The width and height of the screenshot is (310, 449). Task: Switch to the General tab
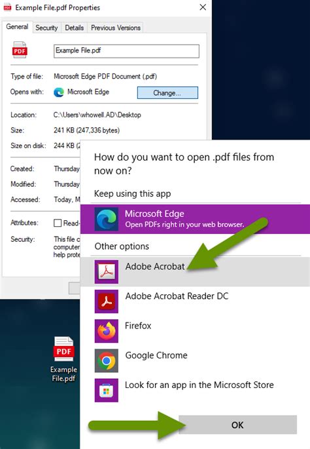pyautogui.click(x=17, y=27)
